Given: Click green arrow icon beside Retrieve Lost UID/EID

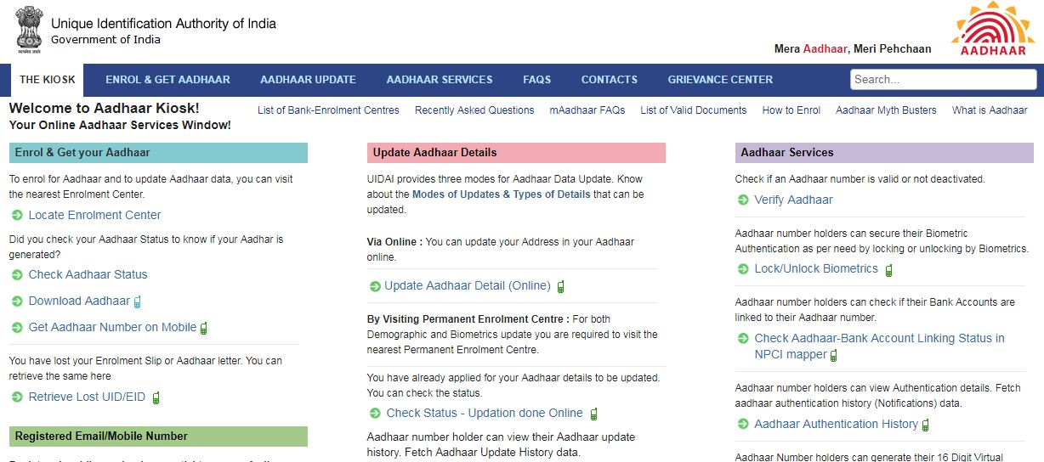Looking at the screenshot, I should click(x=17, y=397).
